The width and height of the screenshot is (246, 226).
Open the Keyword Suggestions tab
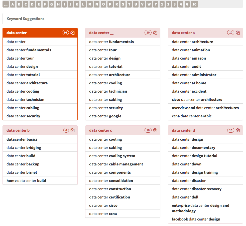(x=25, y=19)
